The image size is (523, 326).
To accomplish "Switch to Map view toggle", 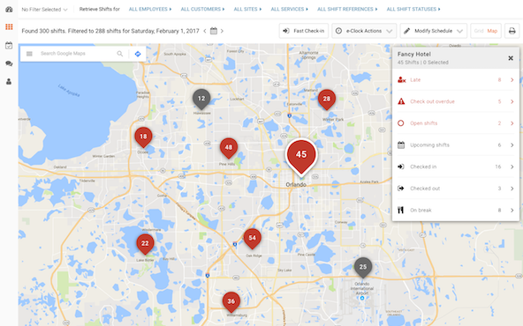I will (x=492, y=31).
